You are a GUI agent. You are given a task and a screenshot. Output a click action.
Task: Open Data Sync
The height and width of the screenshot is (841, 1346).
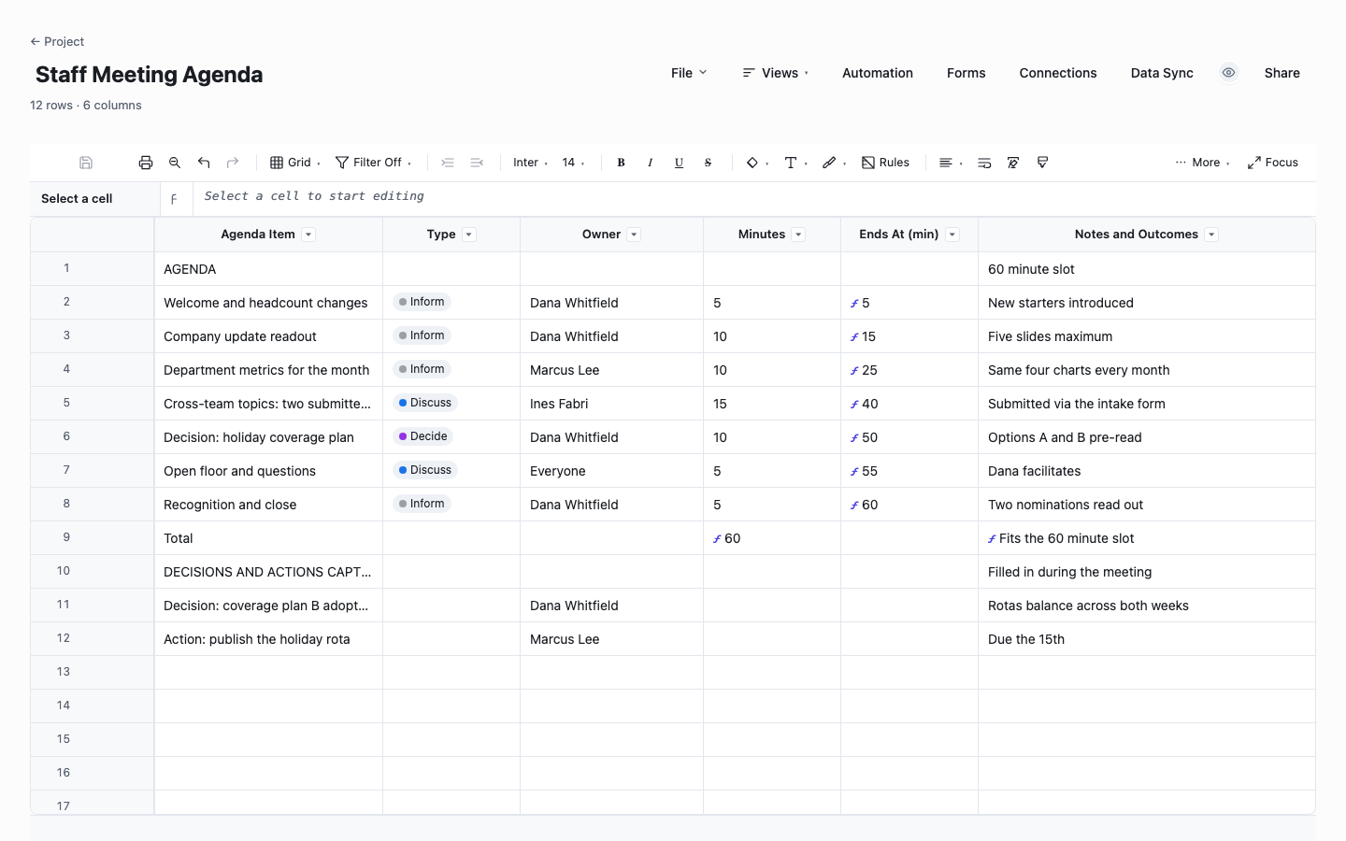(1162, 73)
